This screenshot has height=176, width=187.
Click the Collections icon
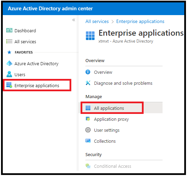coord(88,141)
